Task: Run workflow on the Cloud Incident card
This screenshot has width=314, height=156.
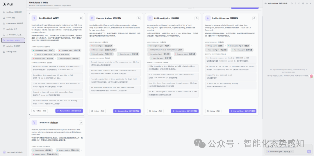Action: coord(69,111)
